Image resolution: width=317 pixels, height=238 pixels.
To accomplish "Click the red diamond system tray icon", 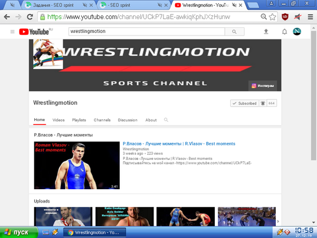I will tap(287, 232).
